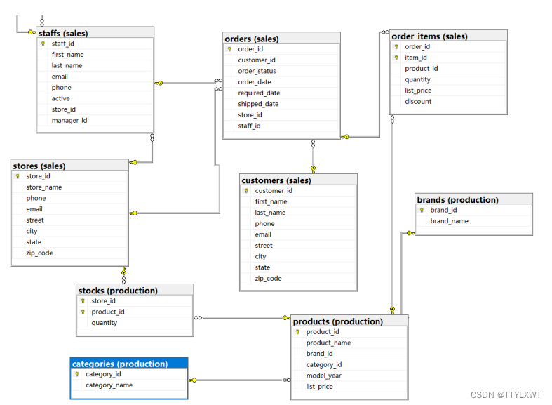Click the key icon next to customer_id in customers
The height and width of the screenshot is (405, 552).
(246, 191)
